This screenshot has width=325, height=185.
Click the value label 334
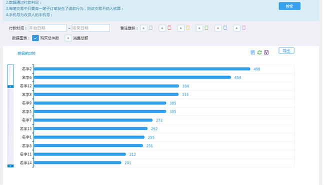[x=185, y=86]
